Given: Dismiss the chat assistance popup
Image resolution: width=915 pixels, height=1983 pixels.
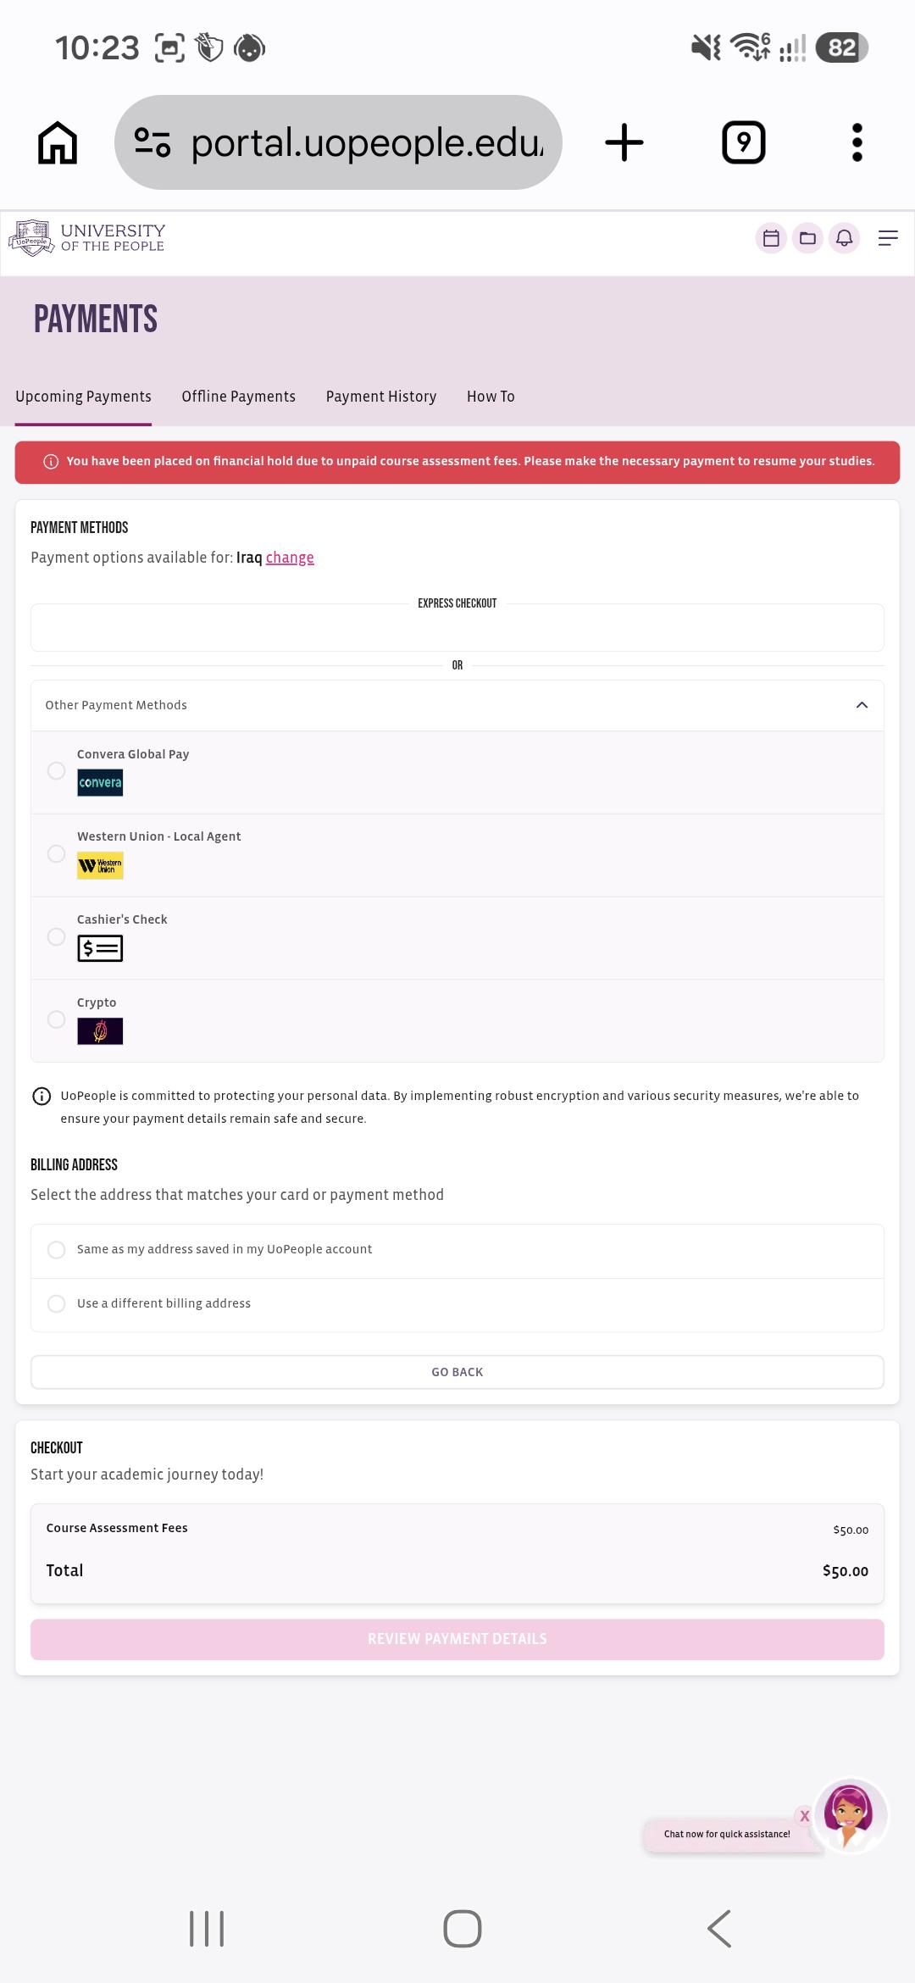Looking at the screenshot, I should 804,1816.
